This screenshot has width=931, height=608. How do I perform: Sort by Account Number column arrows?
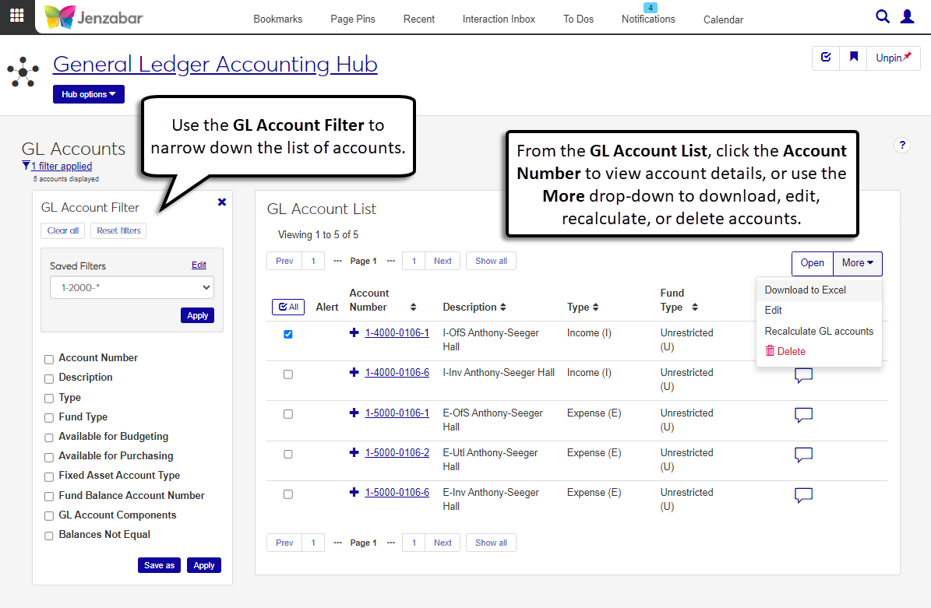pos(413,307)
